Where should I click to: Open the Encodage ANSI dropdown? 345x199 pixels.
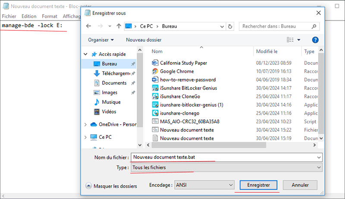204,185
